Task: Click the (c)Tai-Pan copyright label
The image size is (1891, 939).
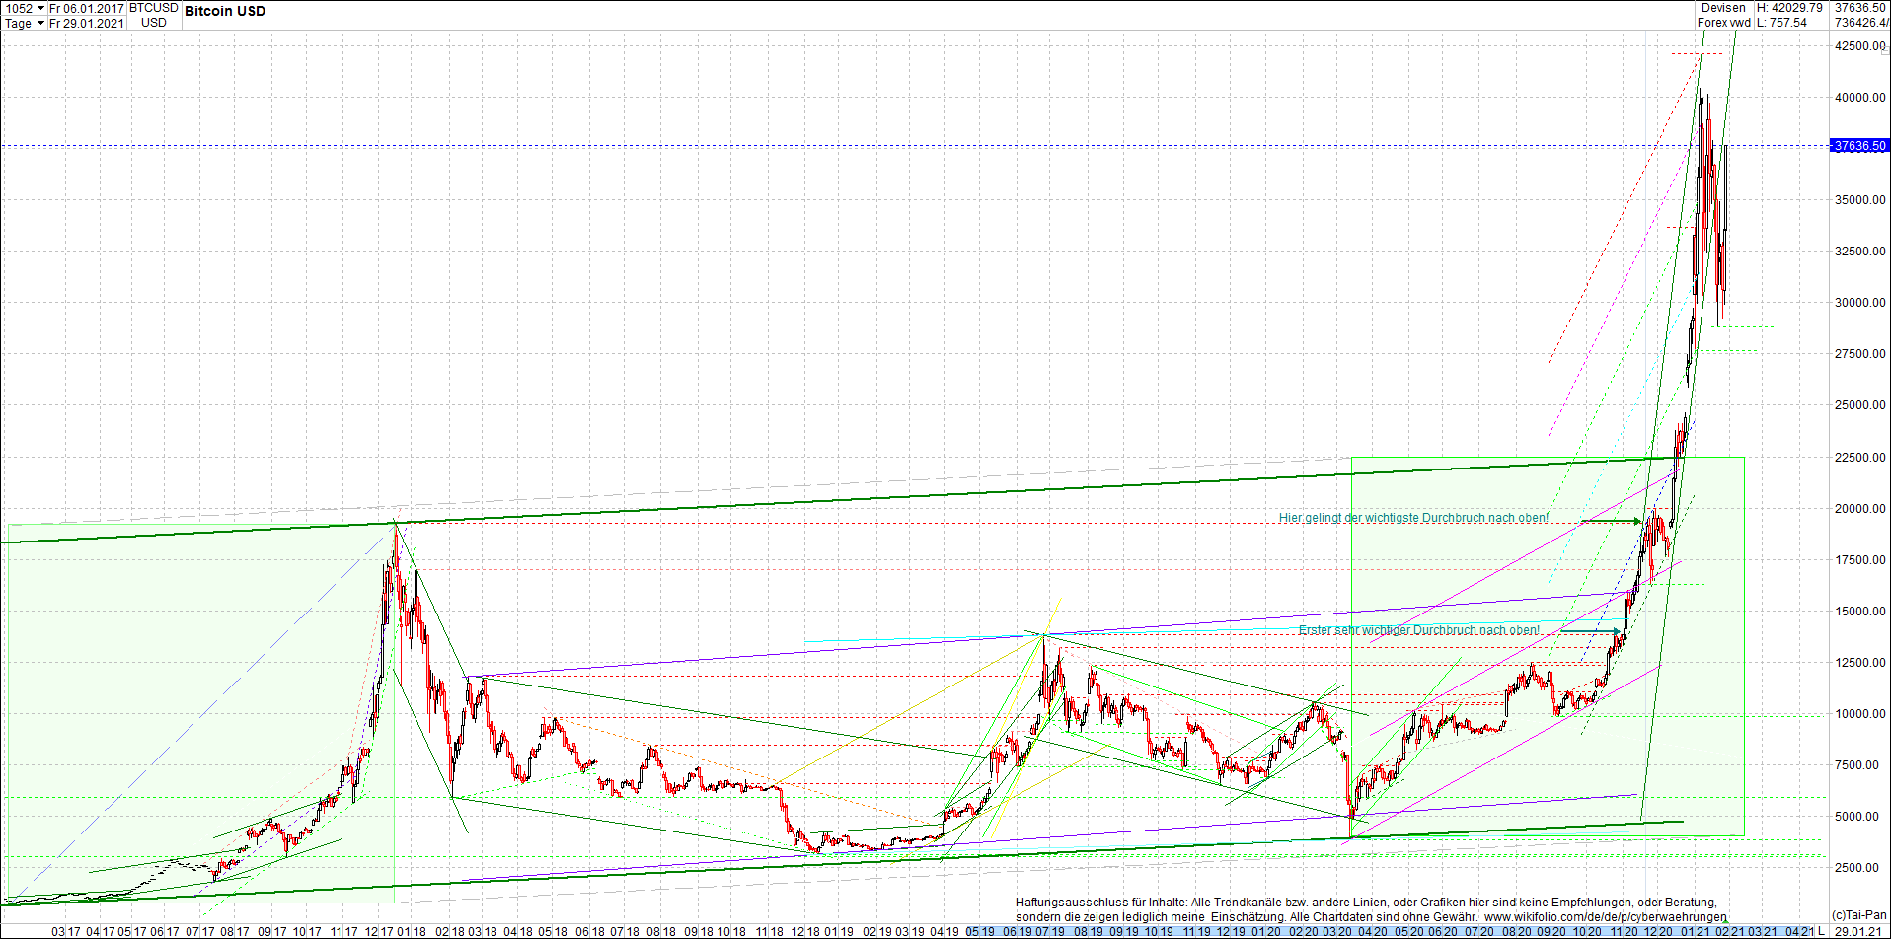Action: click(1859, 916)
